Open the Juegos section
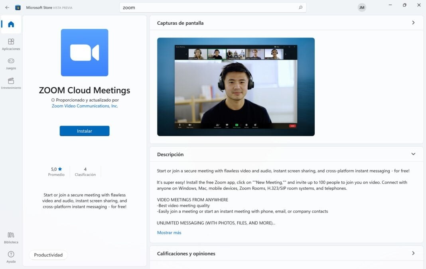 click(x=11, y=64)
